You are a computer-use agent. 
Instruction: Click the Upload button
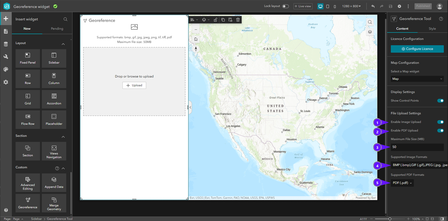pyautogui.click(x=134, y=85)
